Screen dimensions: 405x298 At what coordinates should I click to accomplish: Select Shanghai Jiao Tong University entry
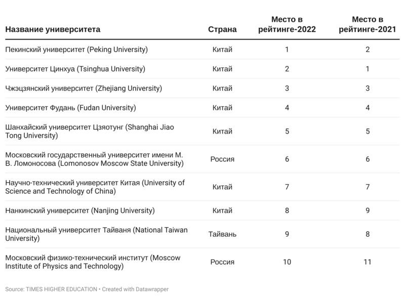[x=90, y=131]
